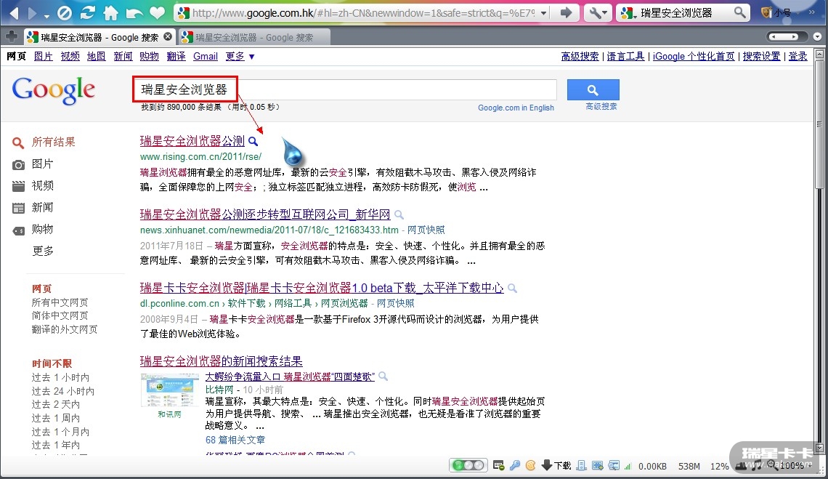Open the 地图 Google navigation link

click(96, 56)
